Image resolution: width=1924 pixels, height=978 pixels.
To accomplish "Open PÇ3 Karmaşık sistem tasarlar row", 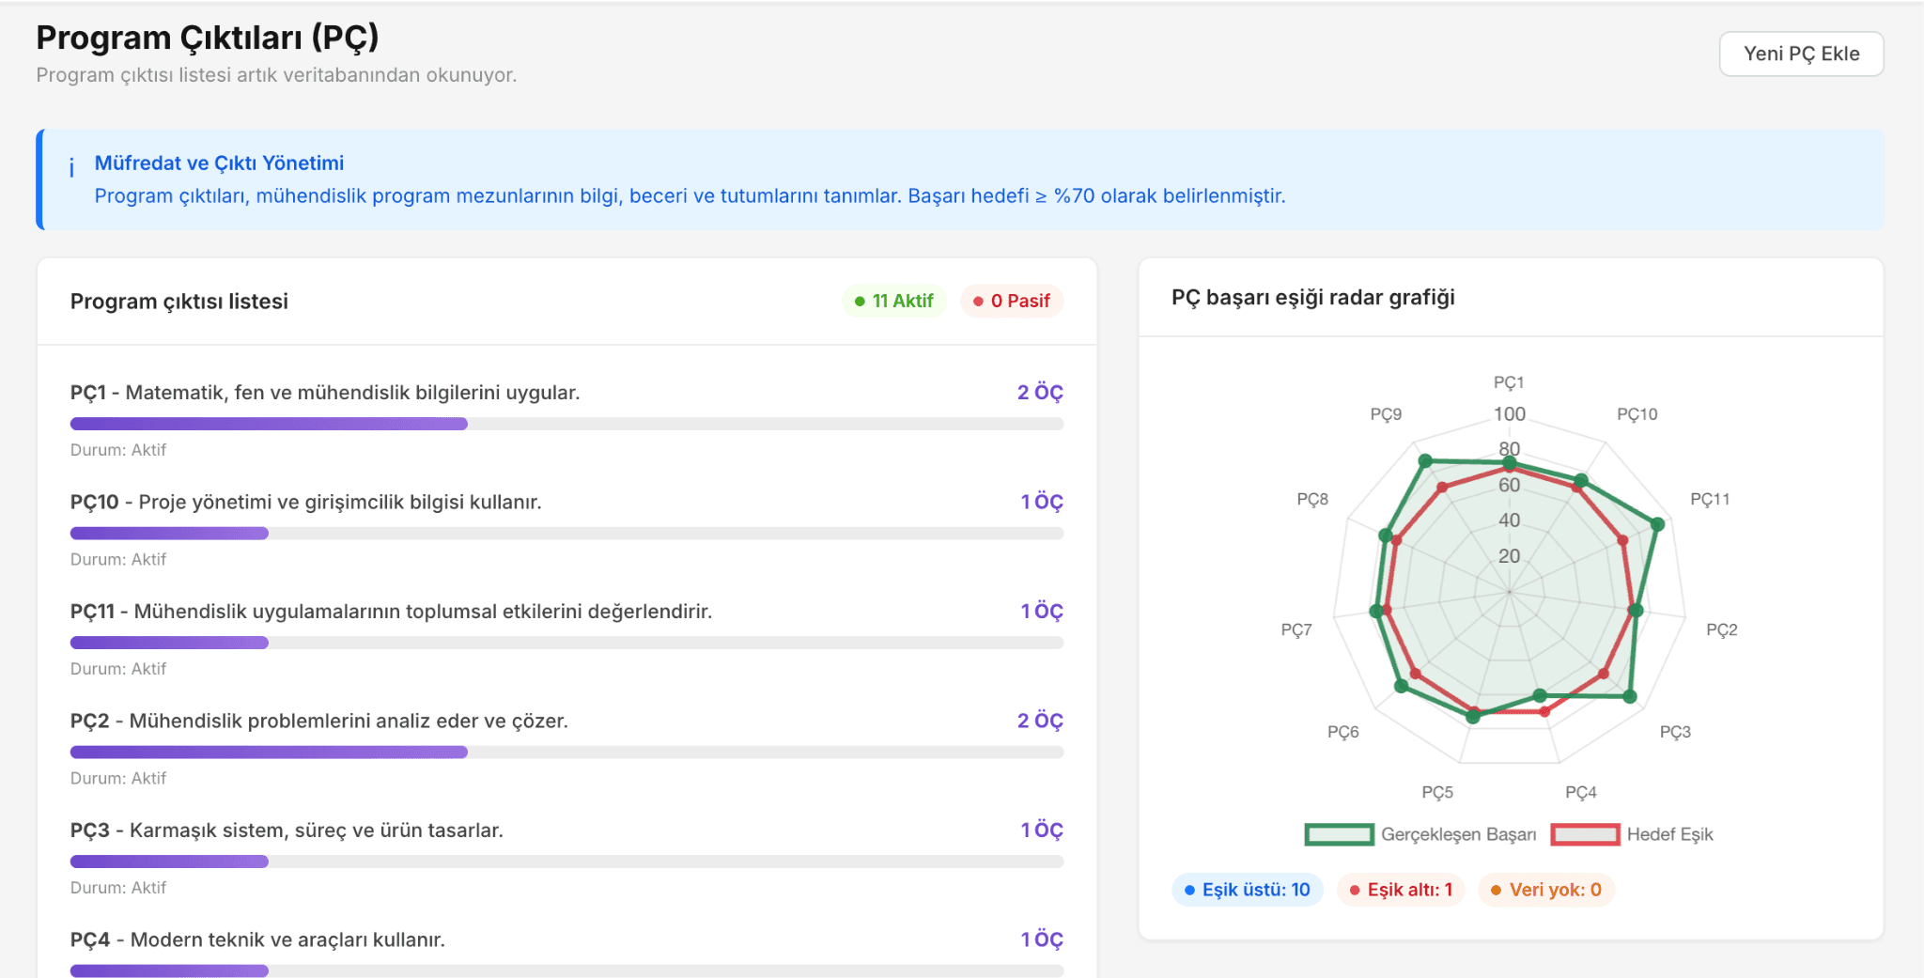I will tap(287, 831).
